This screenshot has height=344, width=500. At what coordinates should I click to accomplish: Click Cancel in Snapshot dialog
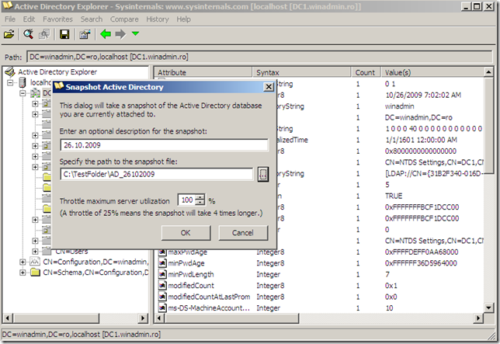243,233
